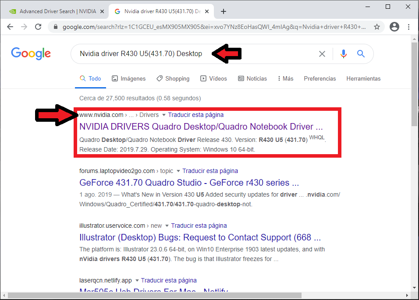The width and height of the screenshot is (419, 300).
Task: Click the scroll up arrow
Action: tap(414, 39)
